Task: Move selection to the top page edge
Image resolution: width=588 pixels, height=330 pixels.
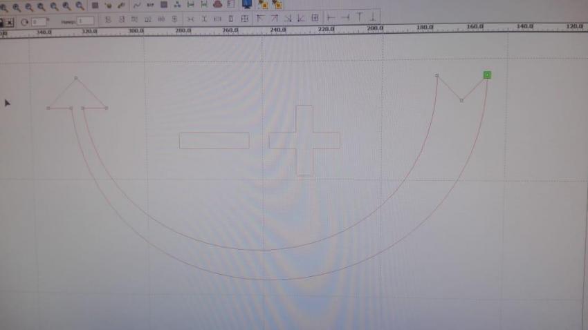Action: [x=359, y=17]
